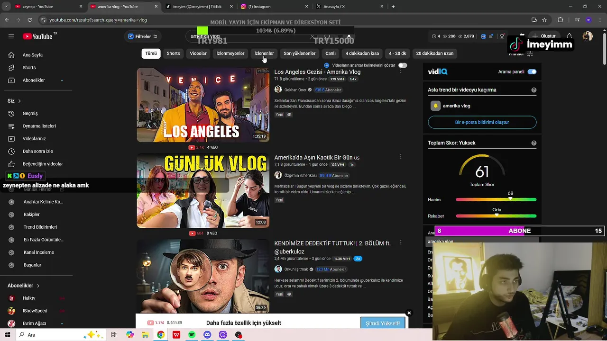Reload the page in Chrome
This screenshot has height=341, width=607.
tap(29, 20)
